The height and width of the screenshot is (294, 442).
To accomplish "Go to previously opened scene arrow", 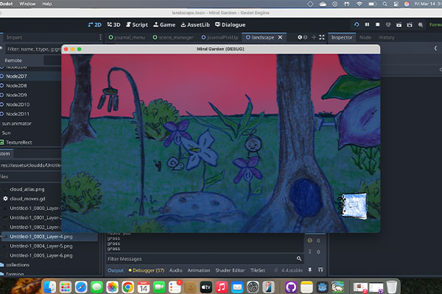I will click(x=300, y=37).
